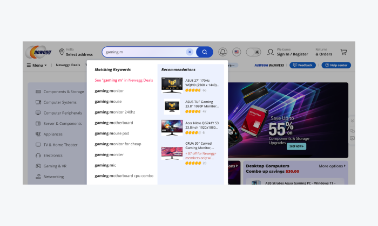Open Components & Storage category
Viewport: 378px width, 226px height.
click(x=64, y=91)
